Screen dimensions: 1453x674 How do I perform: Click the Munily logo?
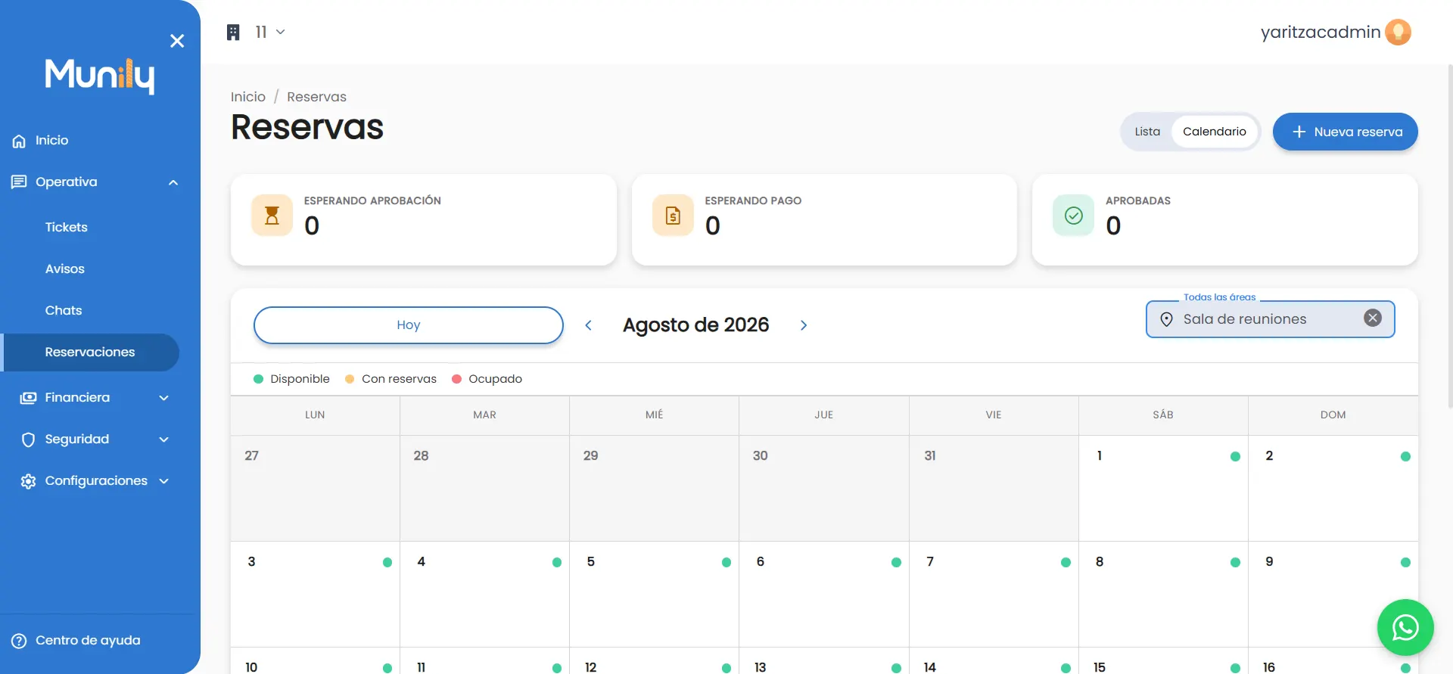pyautogui.click(x=100, y=76)
